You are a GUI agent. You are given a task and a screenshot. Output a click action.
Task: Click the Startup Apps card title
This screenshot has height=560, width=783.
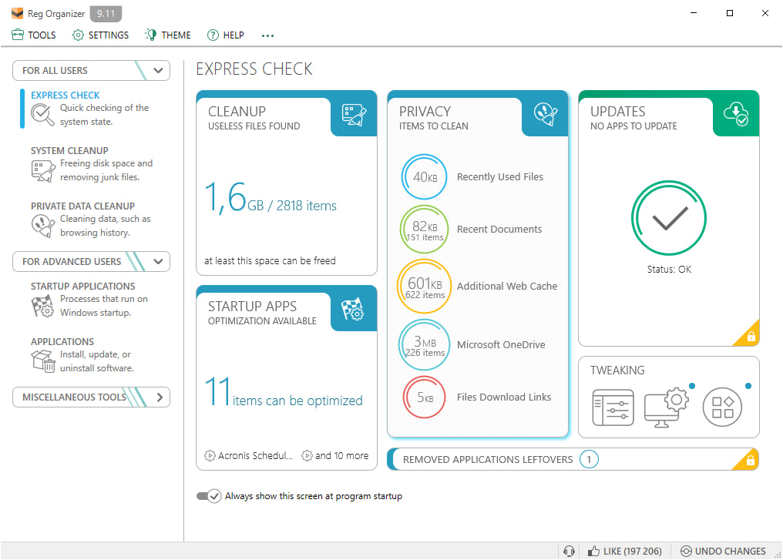click(x=252, y=306)
